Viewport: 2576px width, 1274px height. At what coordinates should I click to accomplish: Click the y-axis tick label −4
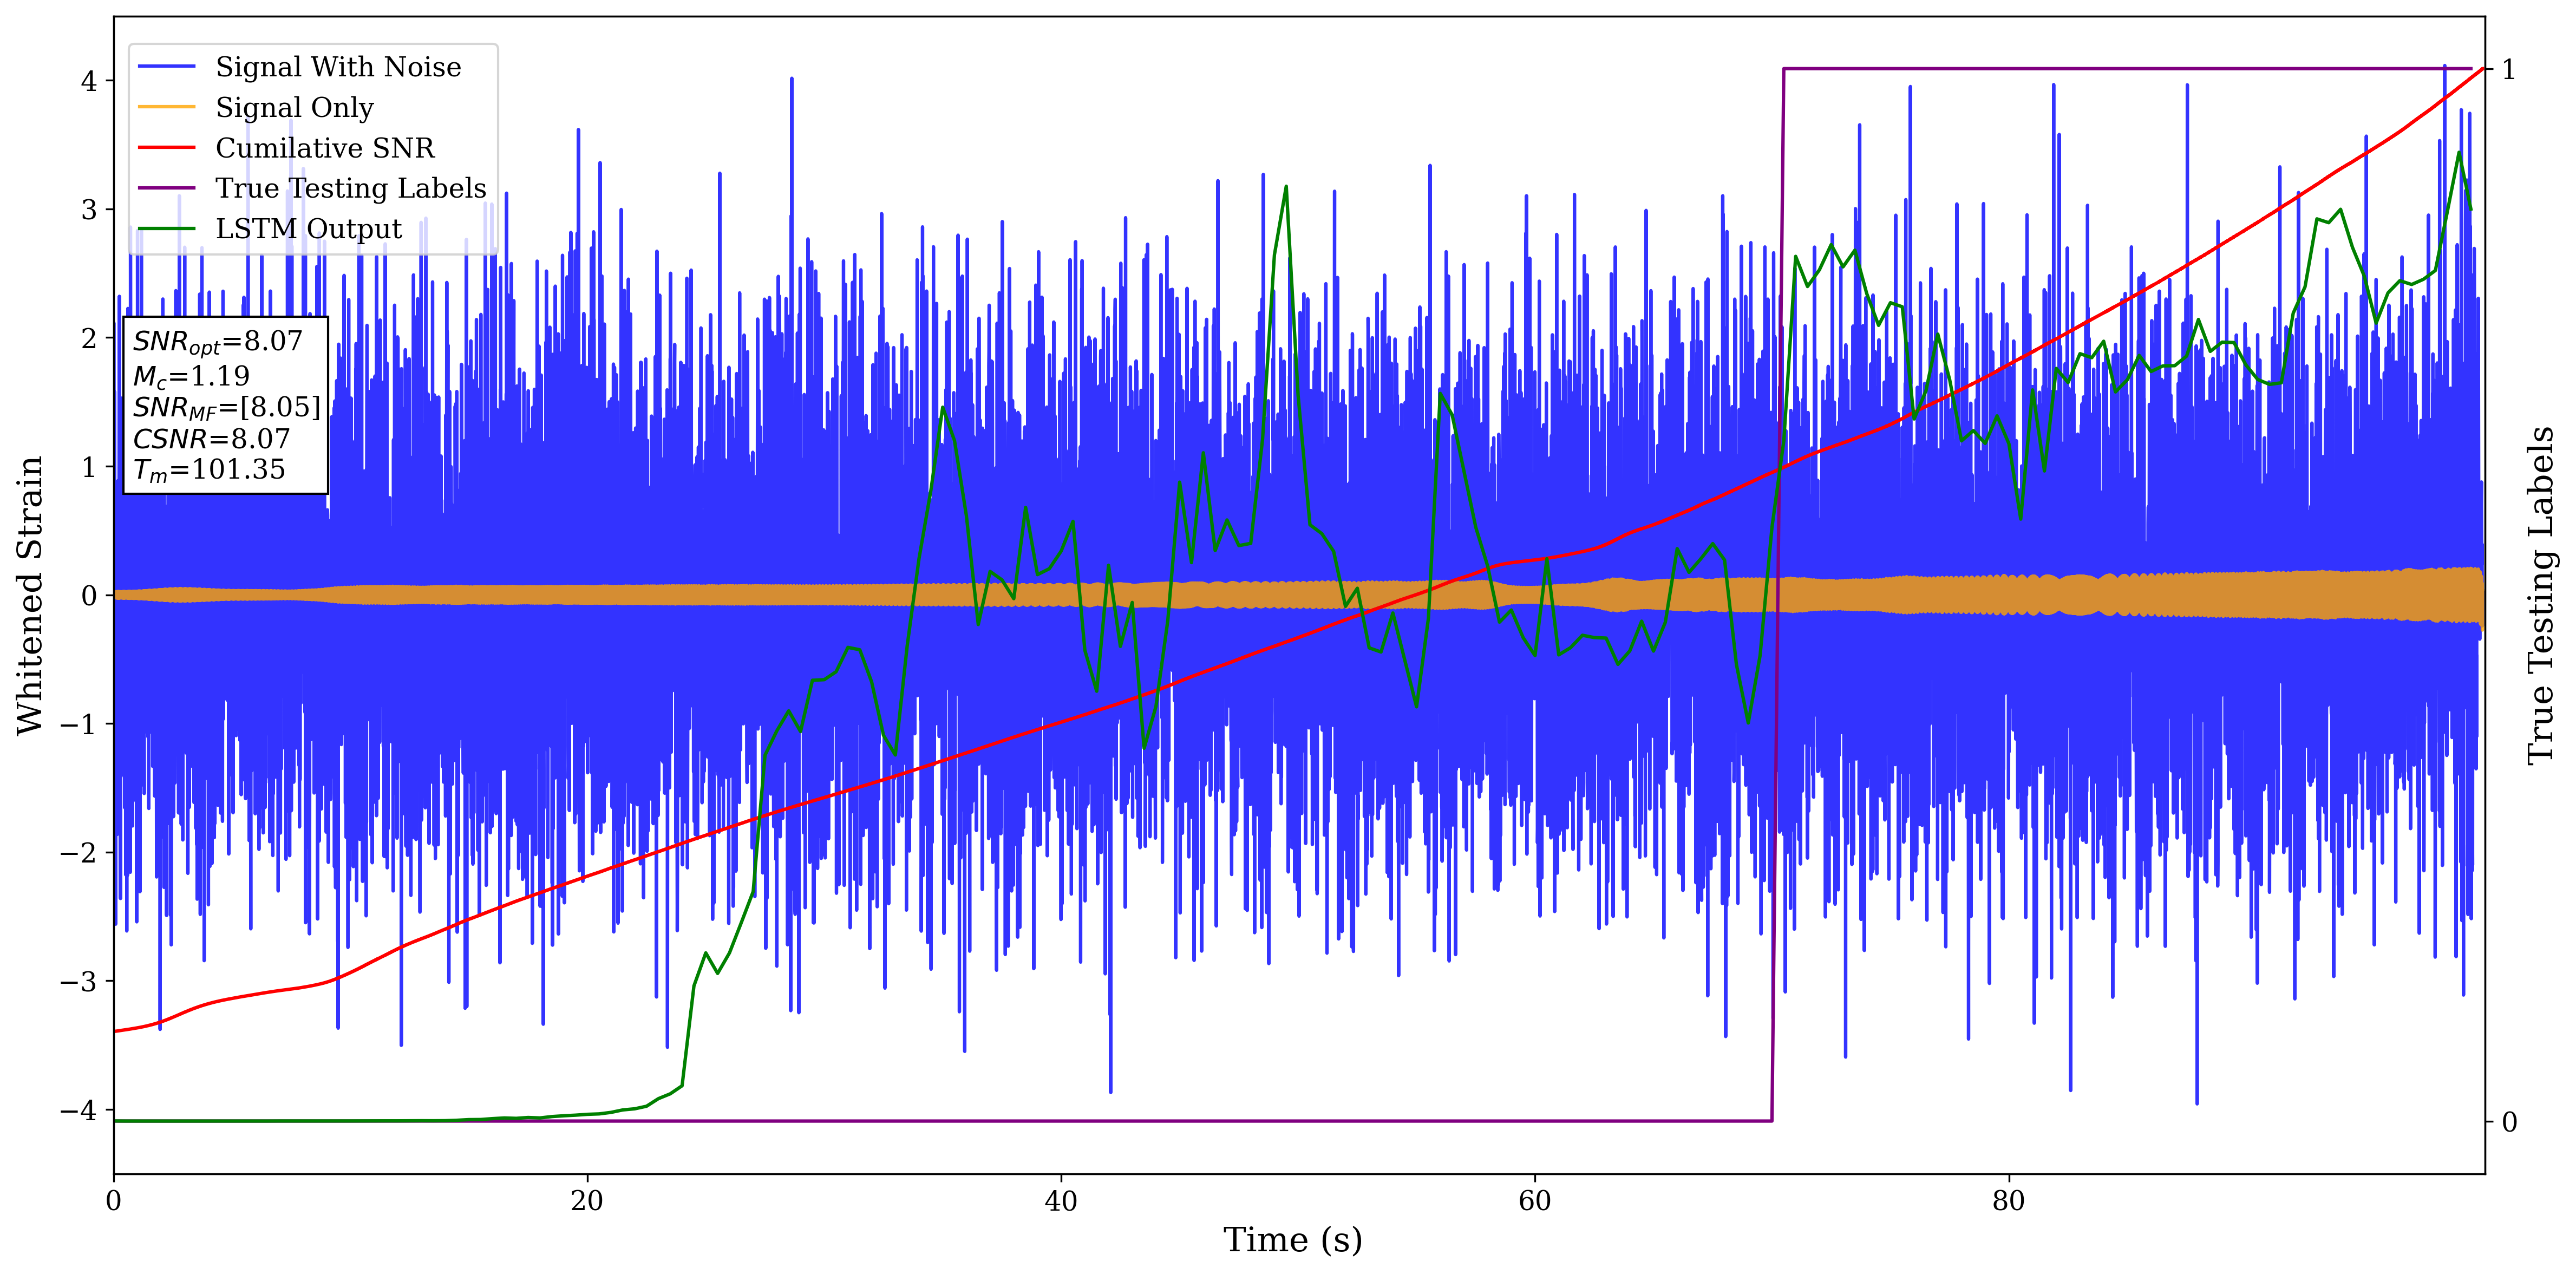click(x=80, y=1110)
